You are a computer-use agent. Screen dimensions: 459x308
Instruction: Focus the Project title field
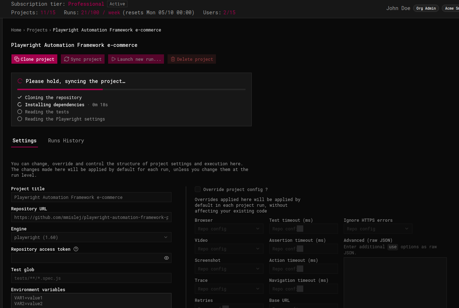tap(91, 197)
